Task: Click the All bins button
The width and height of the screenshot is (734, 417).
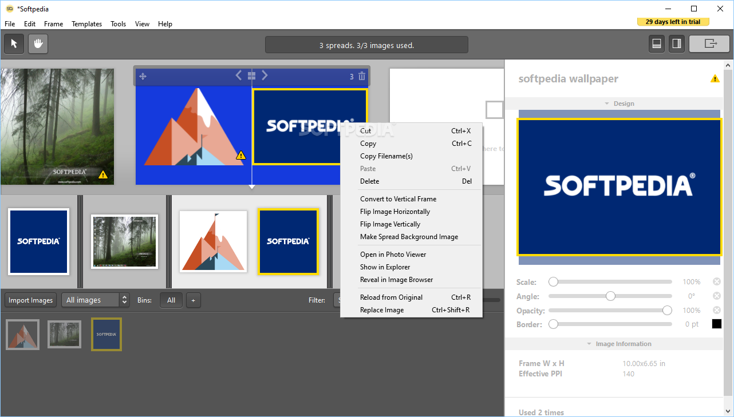Action: tap(171, 300)
